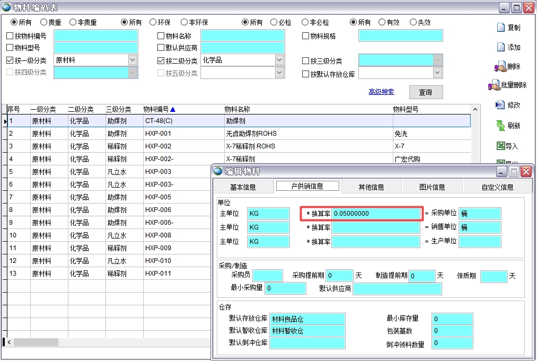
Task: Enable the 按物料编号 checkbox
Action: point(10,37)
